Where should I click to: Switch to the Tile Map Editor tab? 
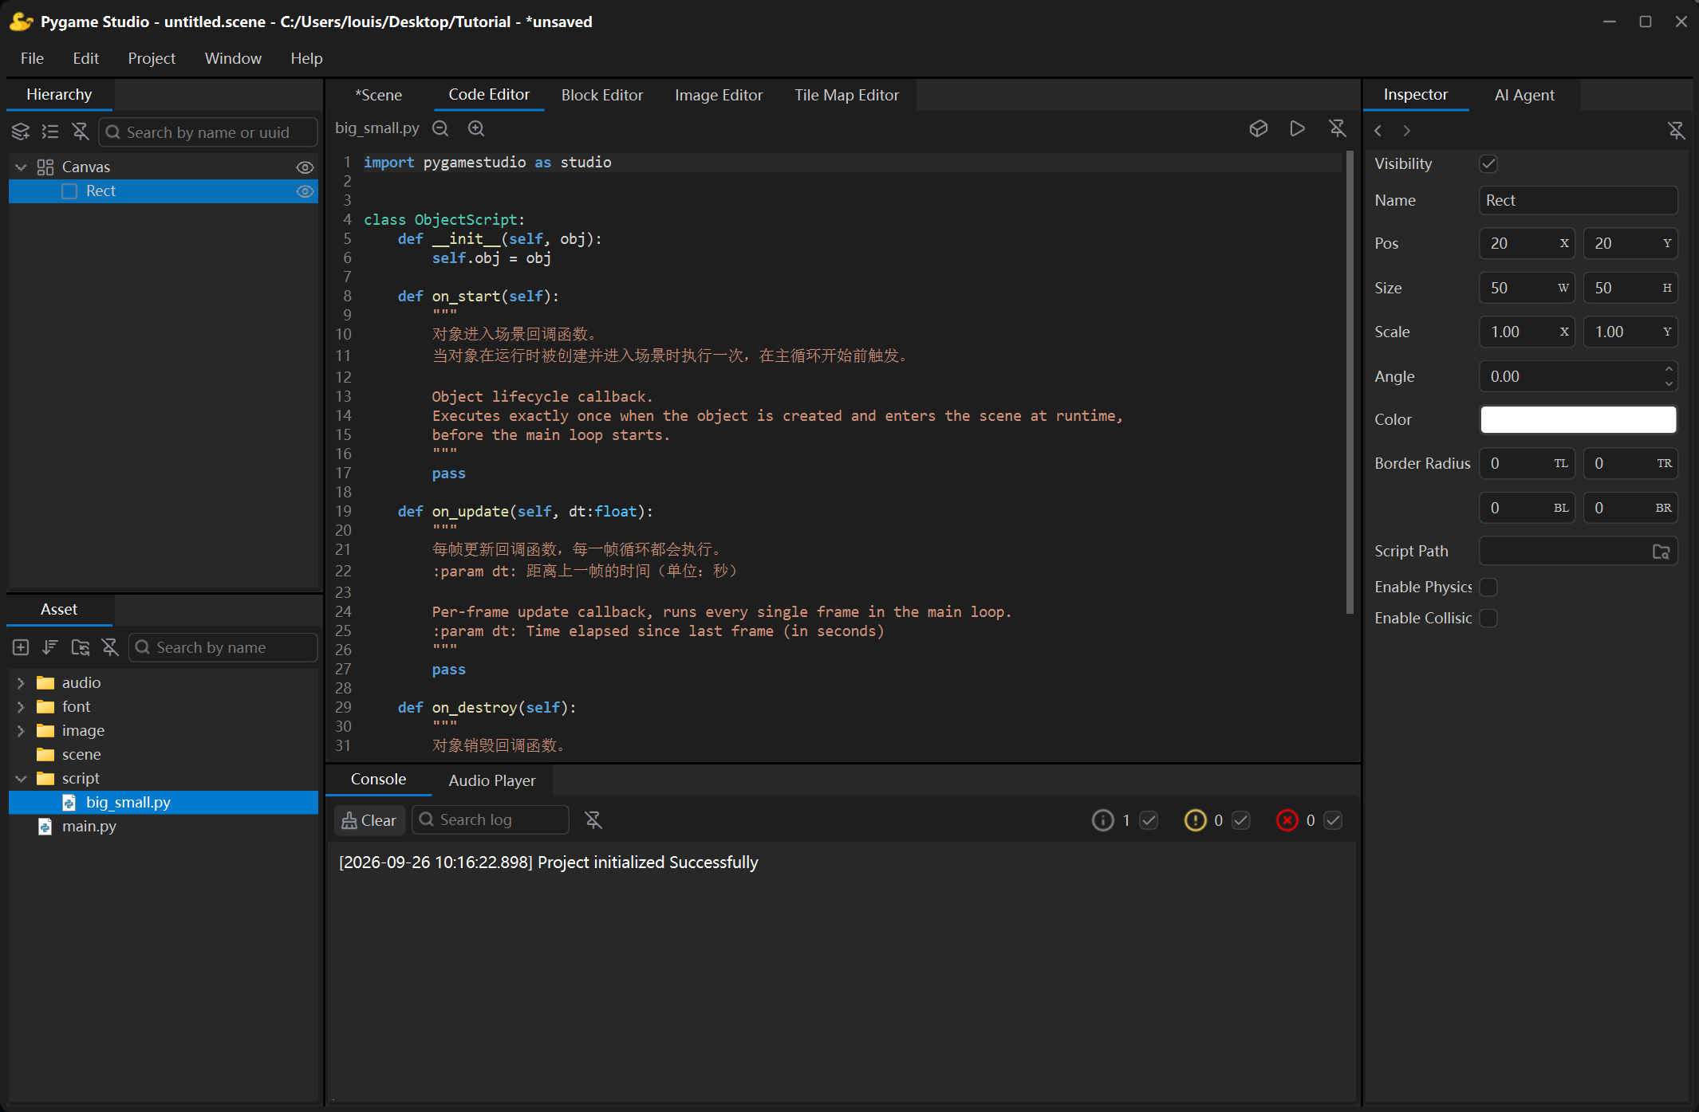pyautogui.click(x=846, y=95)
